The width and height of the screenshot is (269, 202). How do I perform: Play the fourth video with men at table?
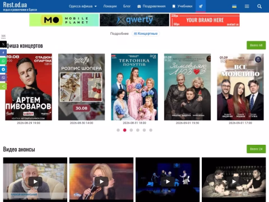pos(234,181)
